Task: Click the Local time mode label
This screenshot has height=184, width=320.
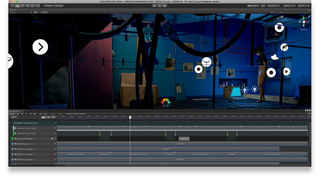Action: (52, 114)
